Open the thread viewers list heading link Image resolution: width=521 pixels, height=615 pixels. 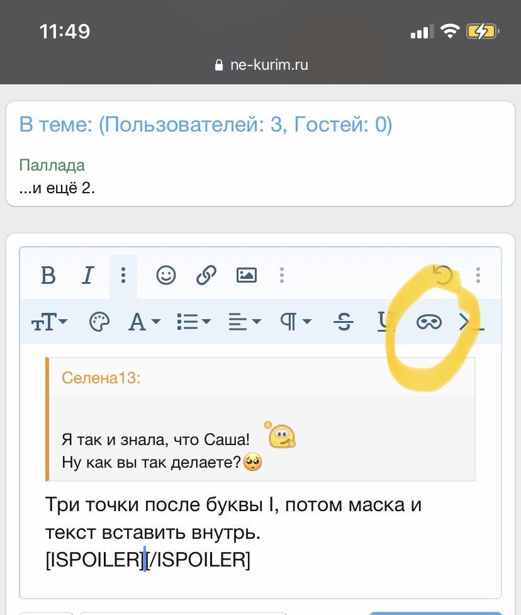click(206, 125)
